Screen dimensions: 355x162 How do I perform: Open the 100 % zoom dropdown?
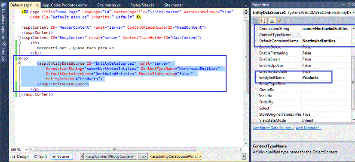click(27, 150)
